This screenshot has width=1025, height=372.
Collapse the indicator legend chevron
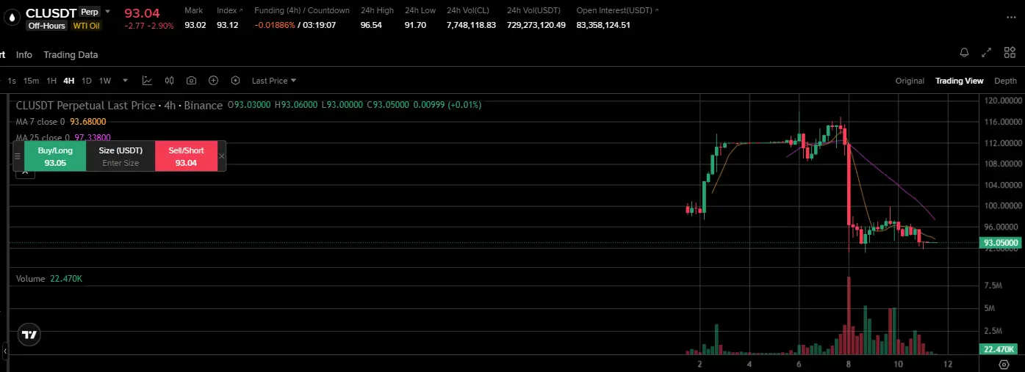tap(25, 171)
